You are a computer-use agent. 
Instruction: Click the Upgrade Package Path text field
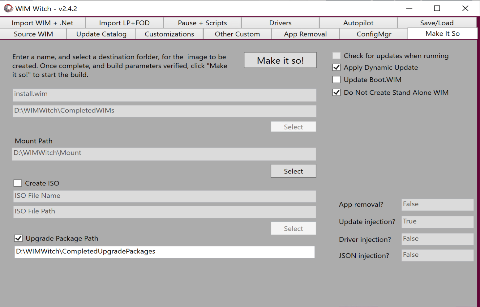coord(164,252)
